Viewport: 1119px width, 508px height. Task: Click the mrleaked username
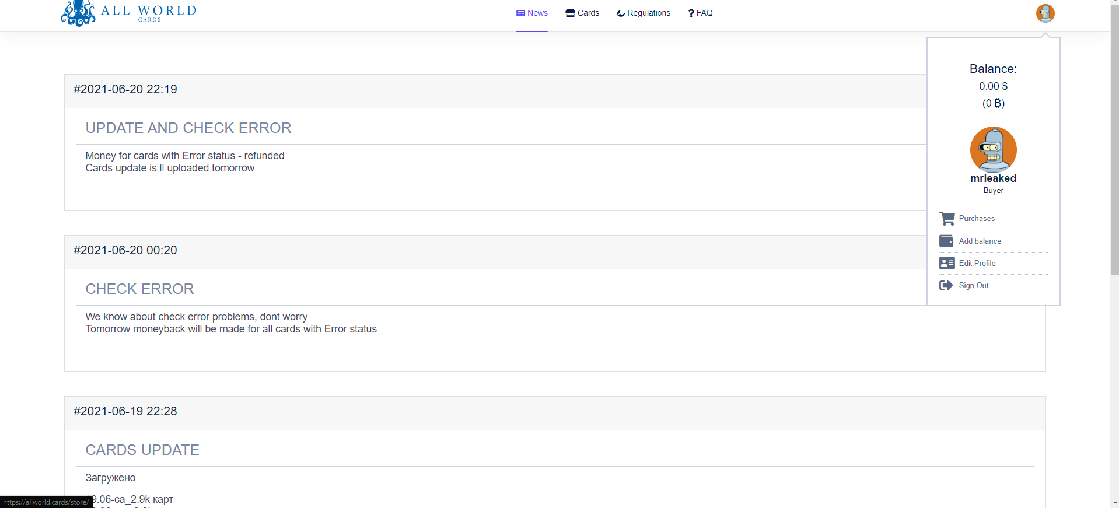tap(993, 178)
